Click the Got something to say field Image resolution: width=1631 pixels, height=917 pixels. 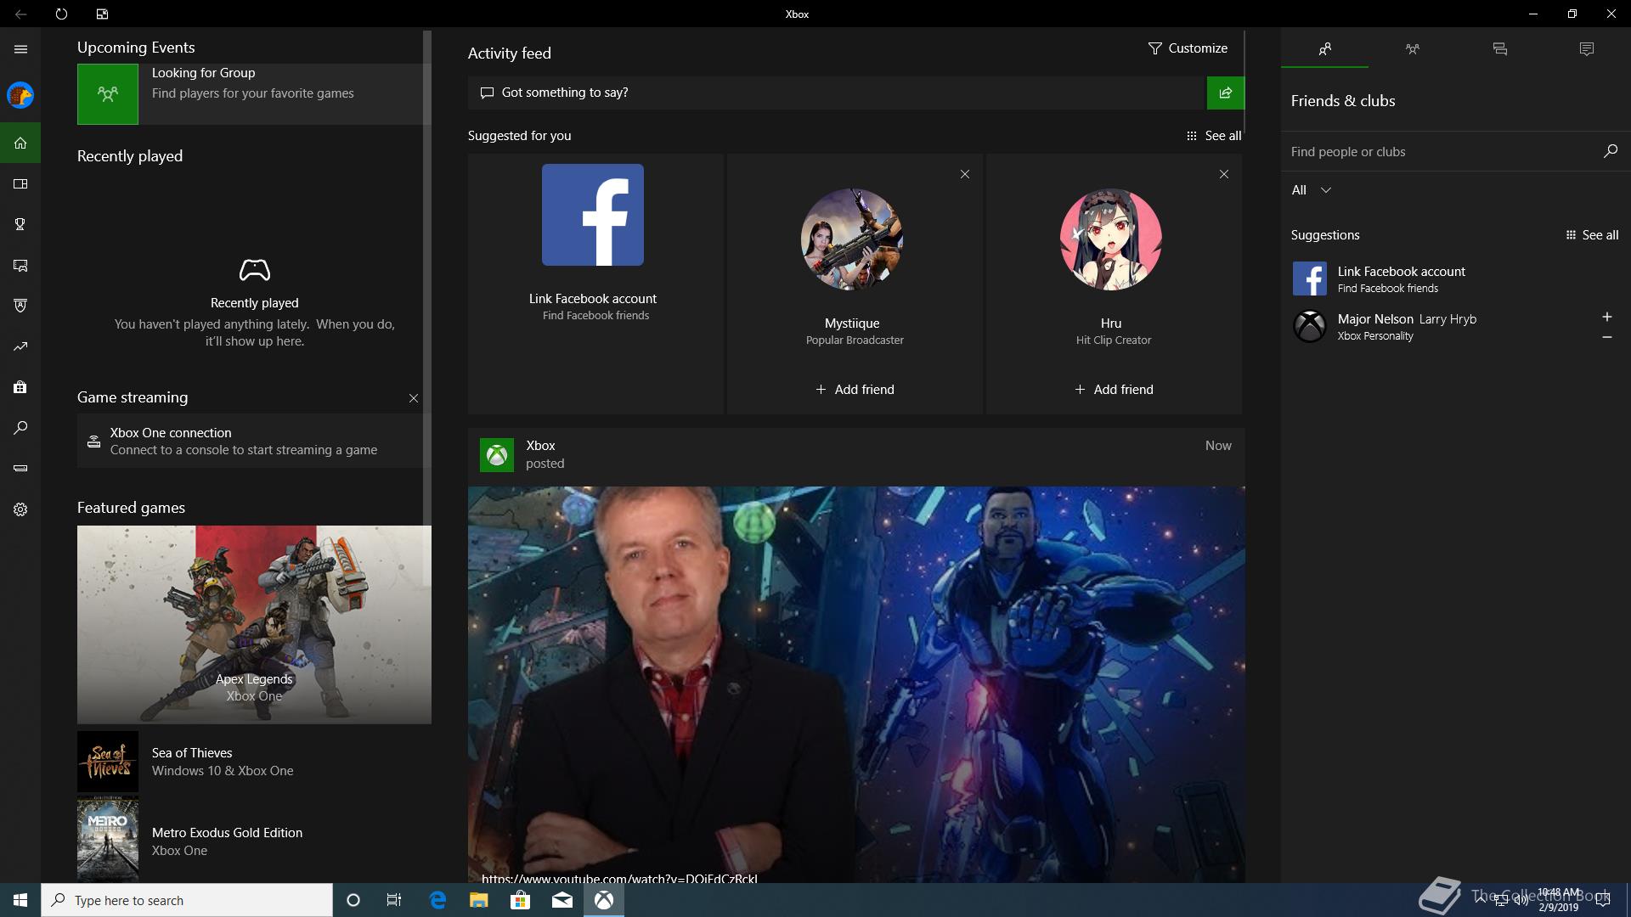tap(837, 93)
